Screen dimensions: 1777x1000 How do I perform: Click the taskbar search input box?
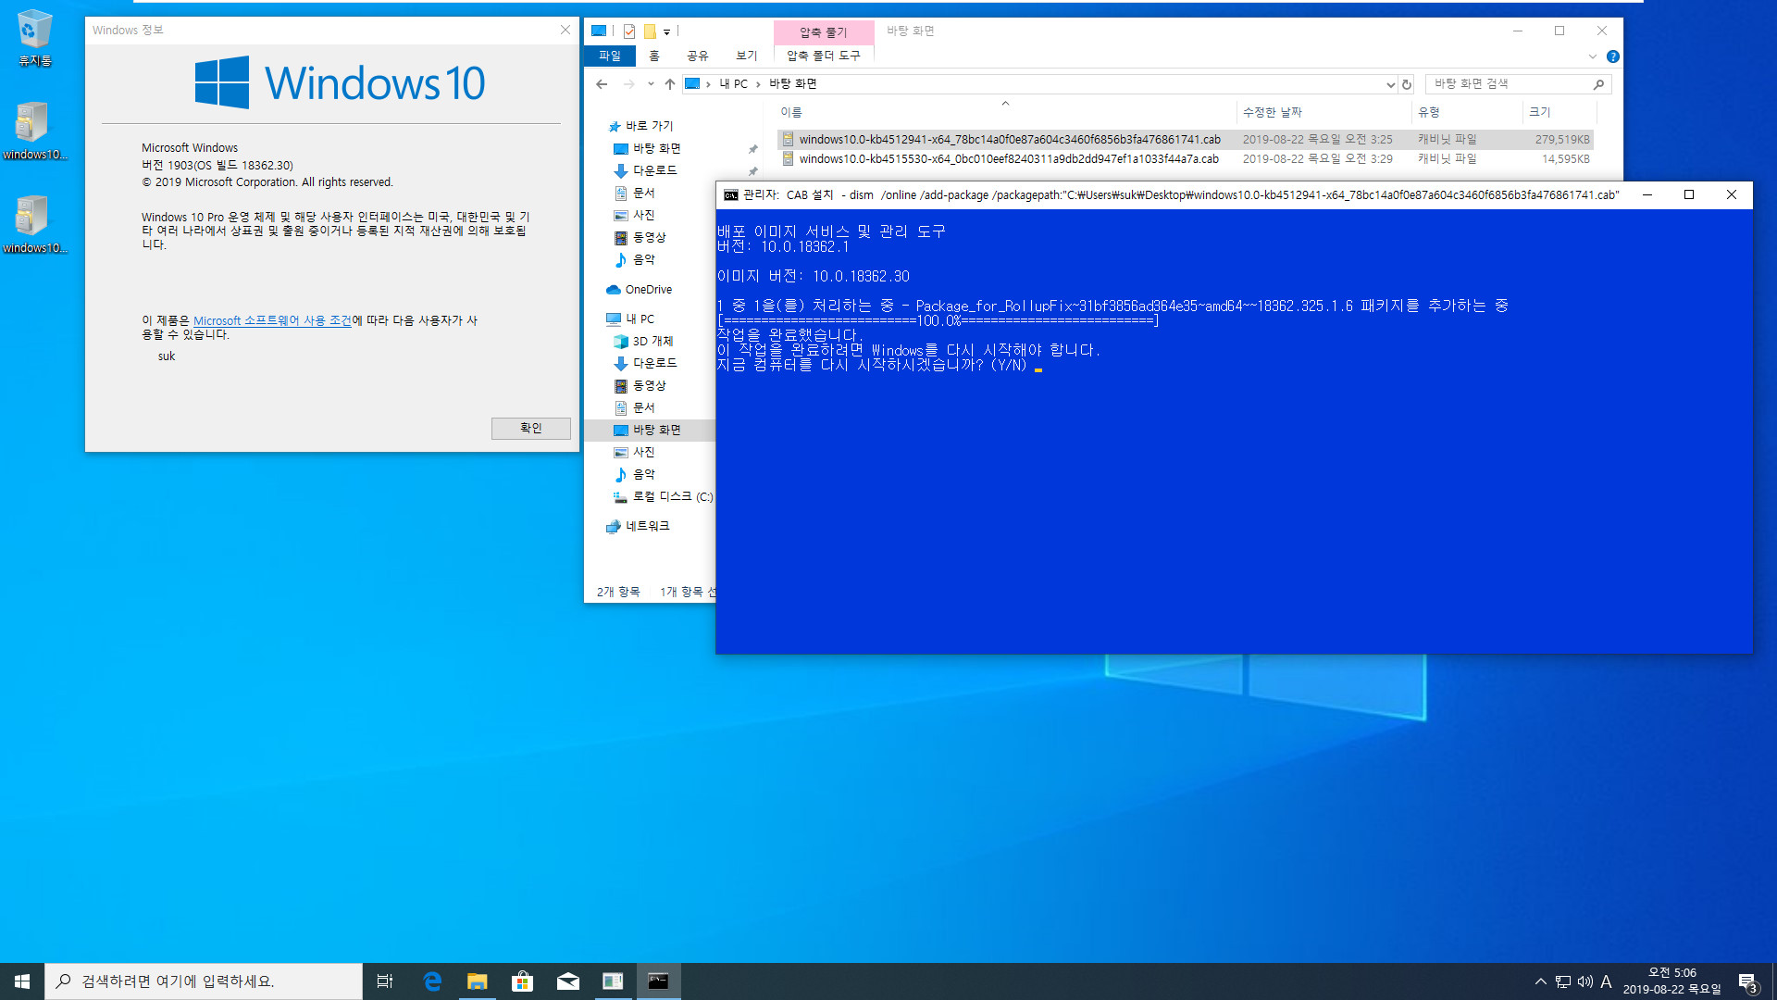click(x=204, y=981)
